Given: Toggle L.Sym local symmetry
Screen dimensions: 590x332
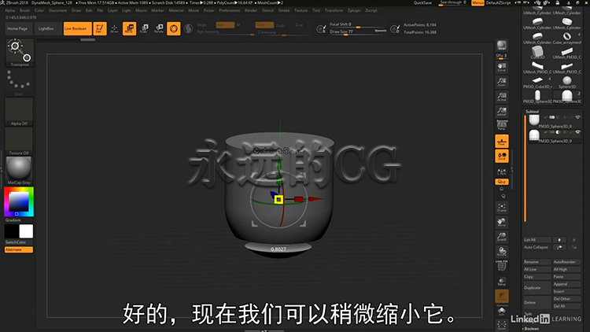Looking at the screenshot, I should pos(502,172).
